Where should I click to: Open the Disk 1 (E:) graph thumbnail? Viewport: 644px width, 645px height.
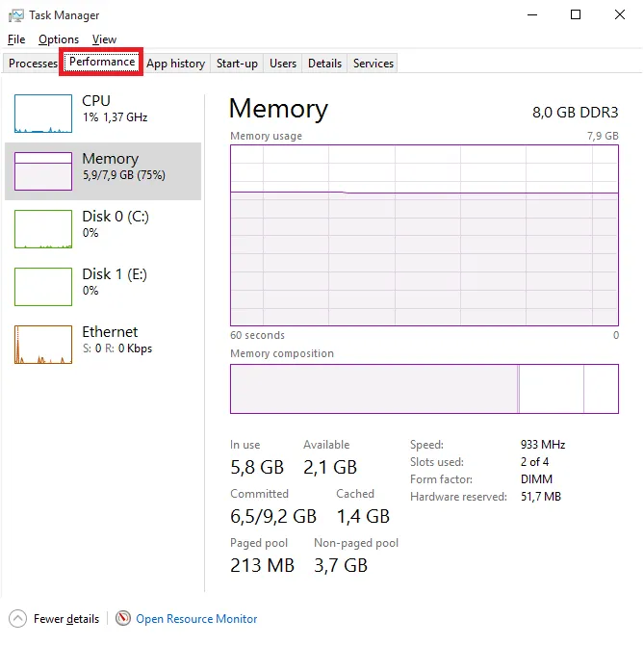pyautogui.click(x=43, y=287)
